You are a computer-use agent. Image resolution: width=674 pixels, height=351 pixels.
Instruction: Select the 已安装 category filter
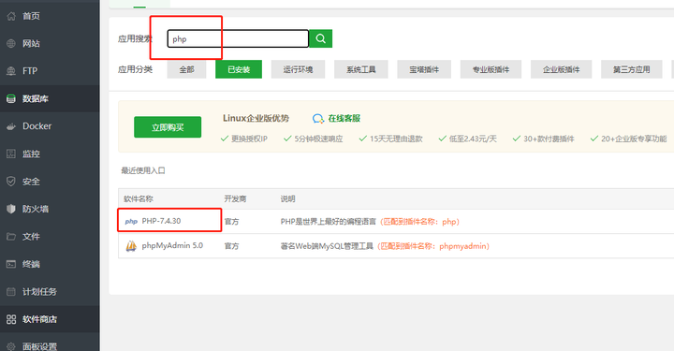[x=239, y=69]
